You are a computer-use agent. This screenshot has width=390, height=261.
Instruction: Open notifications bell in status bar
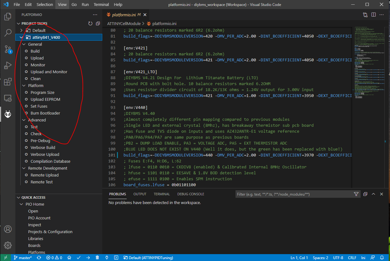pyautogui.click(x=382, y=258)
